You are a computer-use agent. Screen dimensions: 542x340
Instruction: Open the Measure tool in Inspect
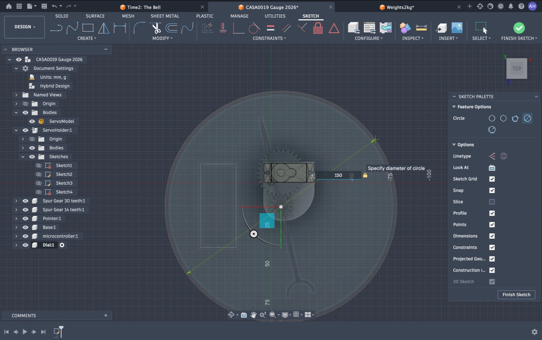click(422, 28)
